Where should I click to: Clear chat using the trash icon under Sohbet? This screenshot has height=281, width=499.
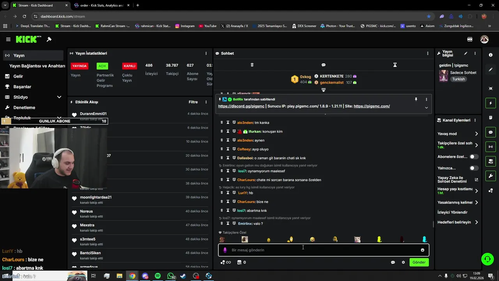pos(252,65)
